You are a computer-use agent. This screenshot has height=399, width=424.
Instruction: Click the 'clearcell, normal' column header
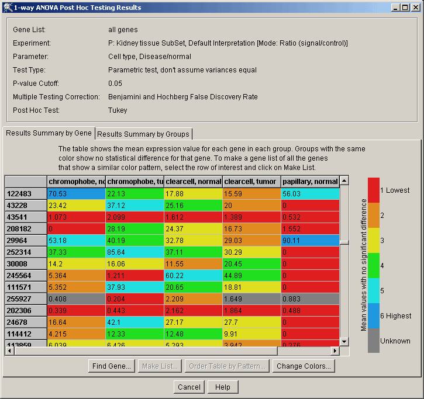193,181
